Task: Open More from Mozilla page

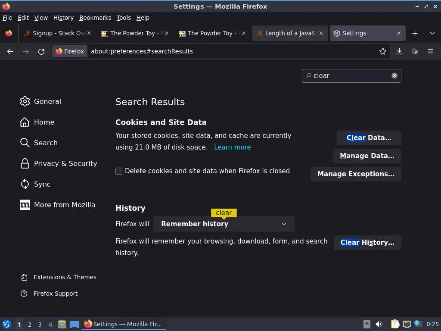Action: coord(58,205)
